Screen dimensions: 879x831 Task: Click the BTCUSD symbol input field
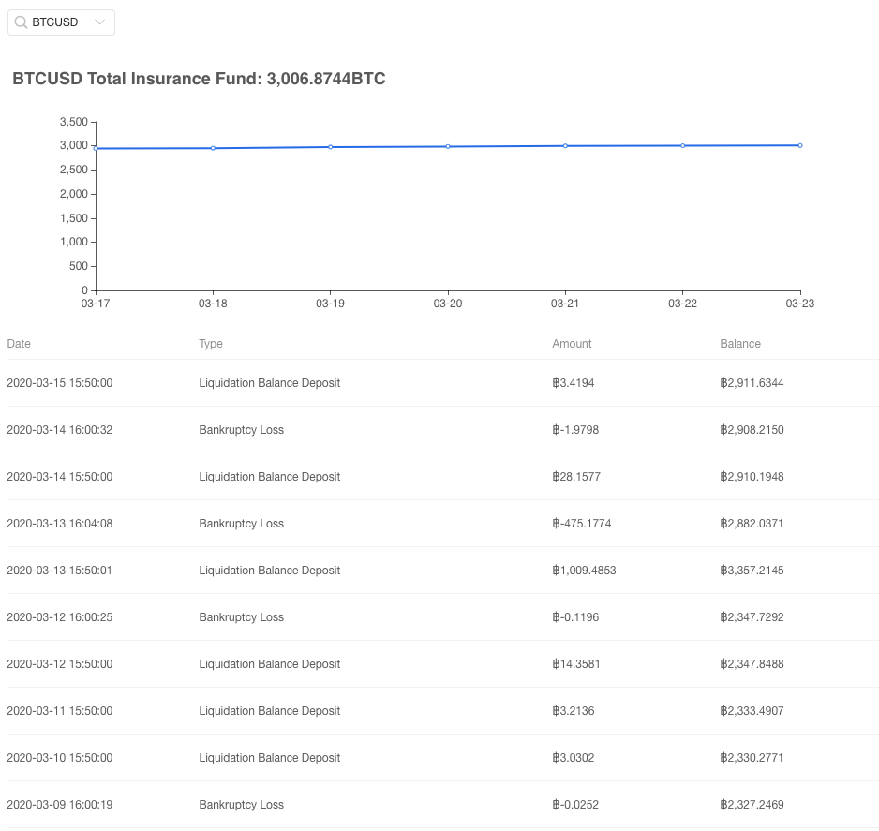pyautogui.click(x=61, y=22)
